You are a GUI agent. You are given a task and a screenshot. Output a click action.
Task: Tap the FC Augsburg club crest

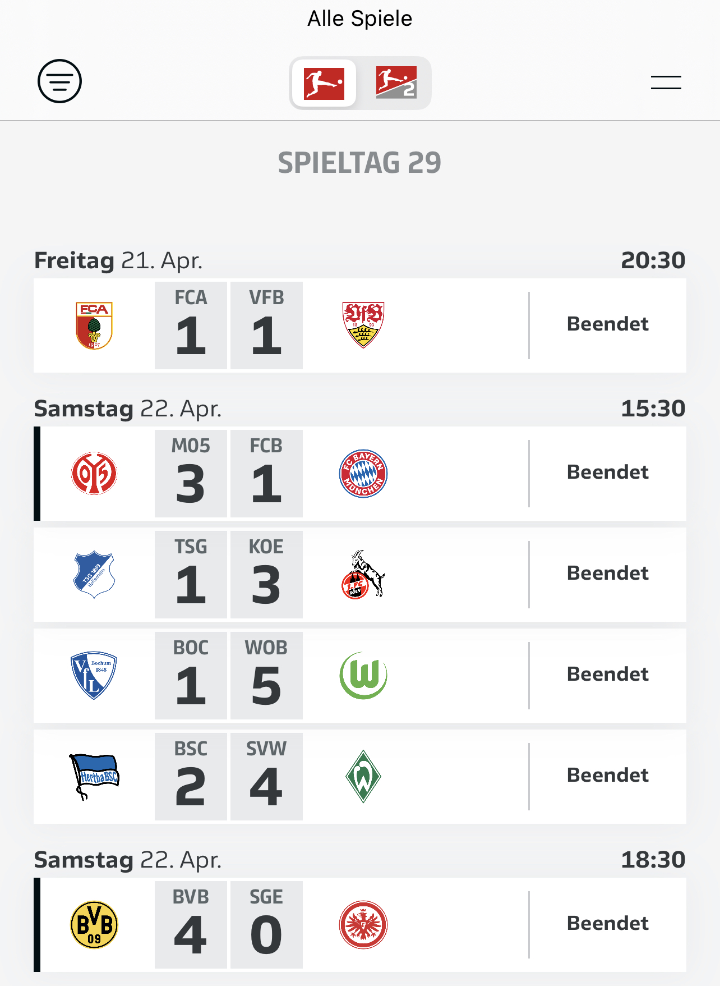[94, 325]
